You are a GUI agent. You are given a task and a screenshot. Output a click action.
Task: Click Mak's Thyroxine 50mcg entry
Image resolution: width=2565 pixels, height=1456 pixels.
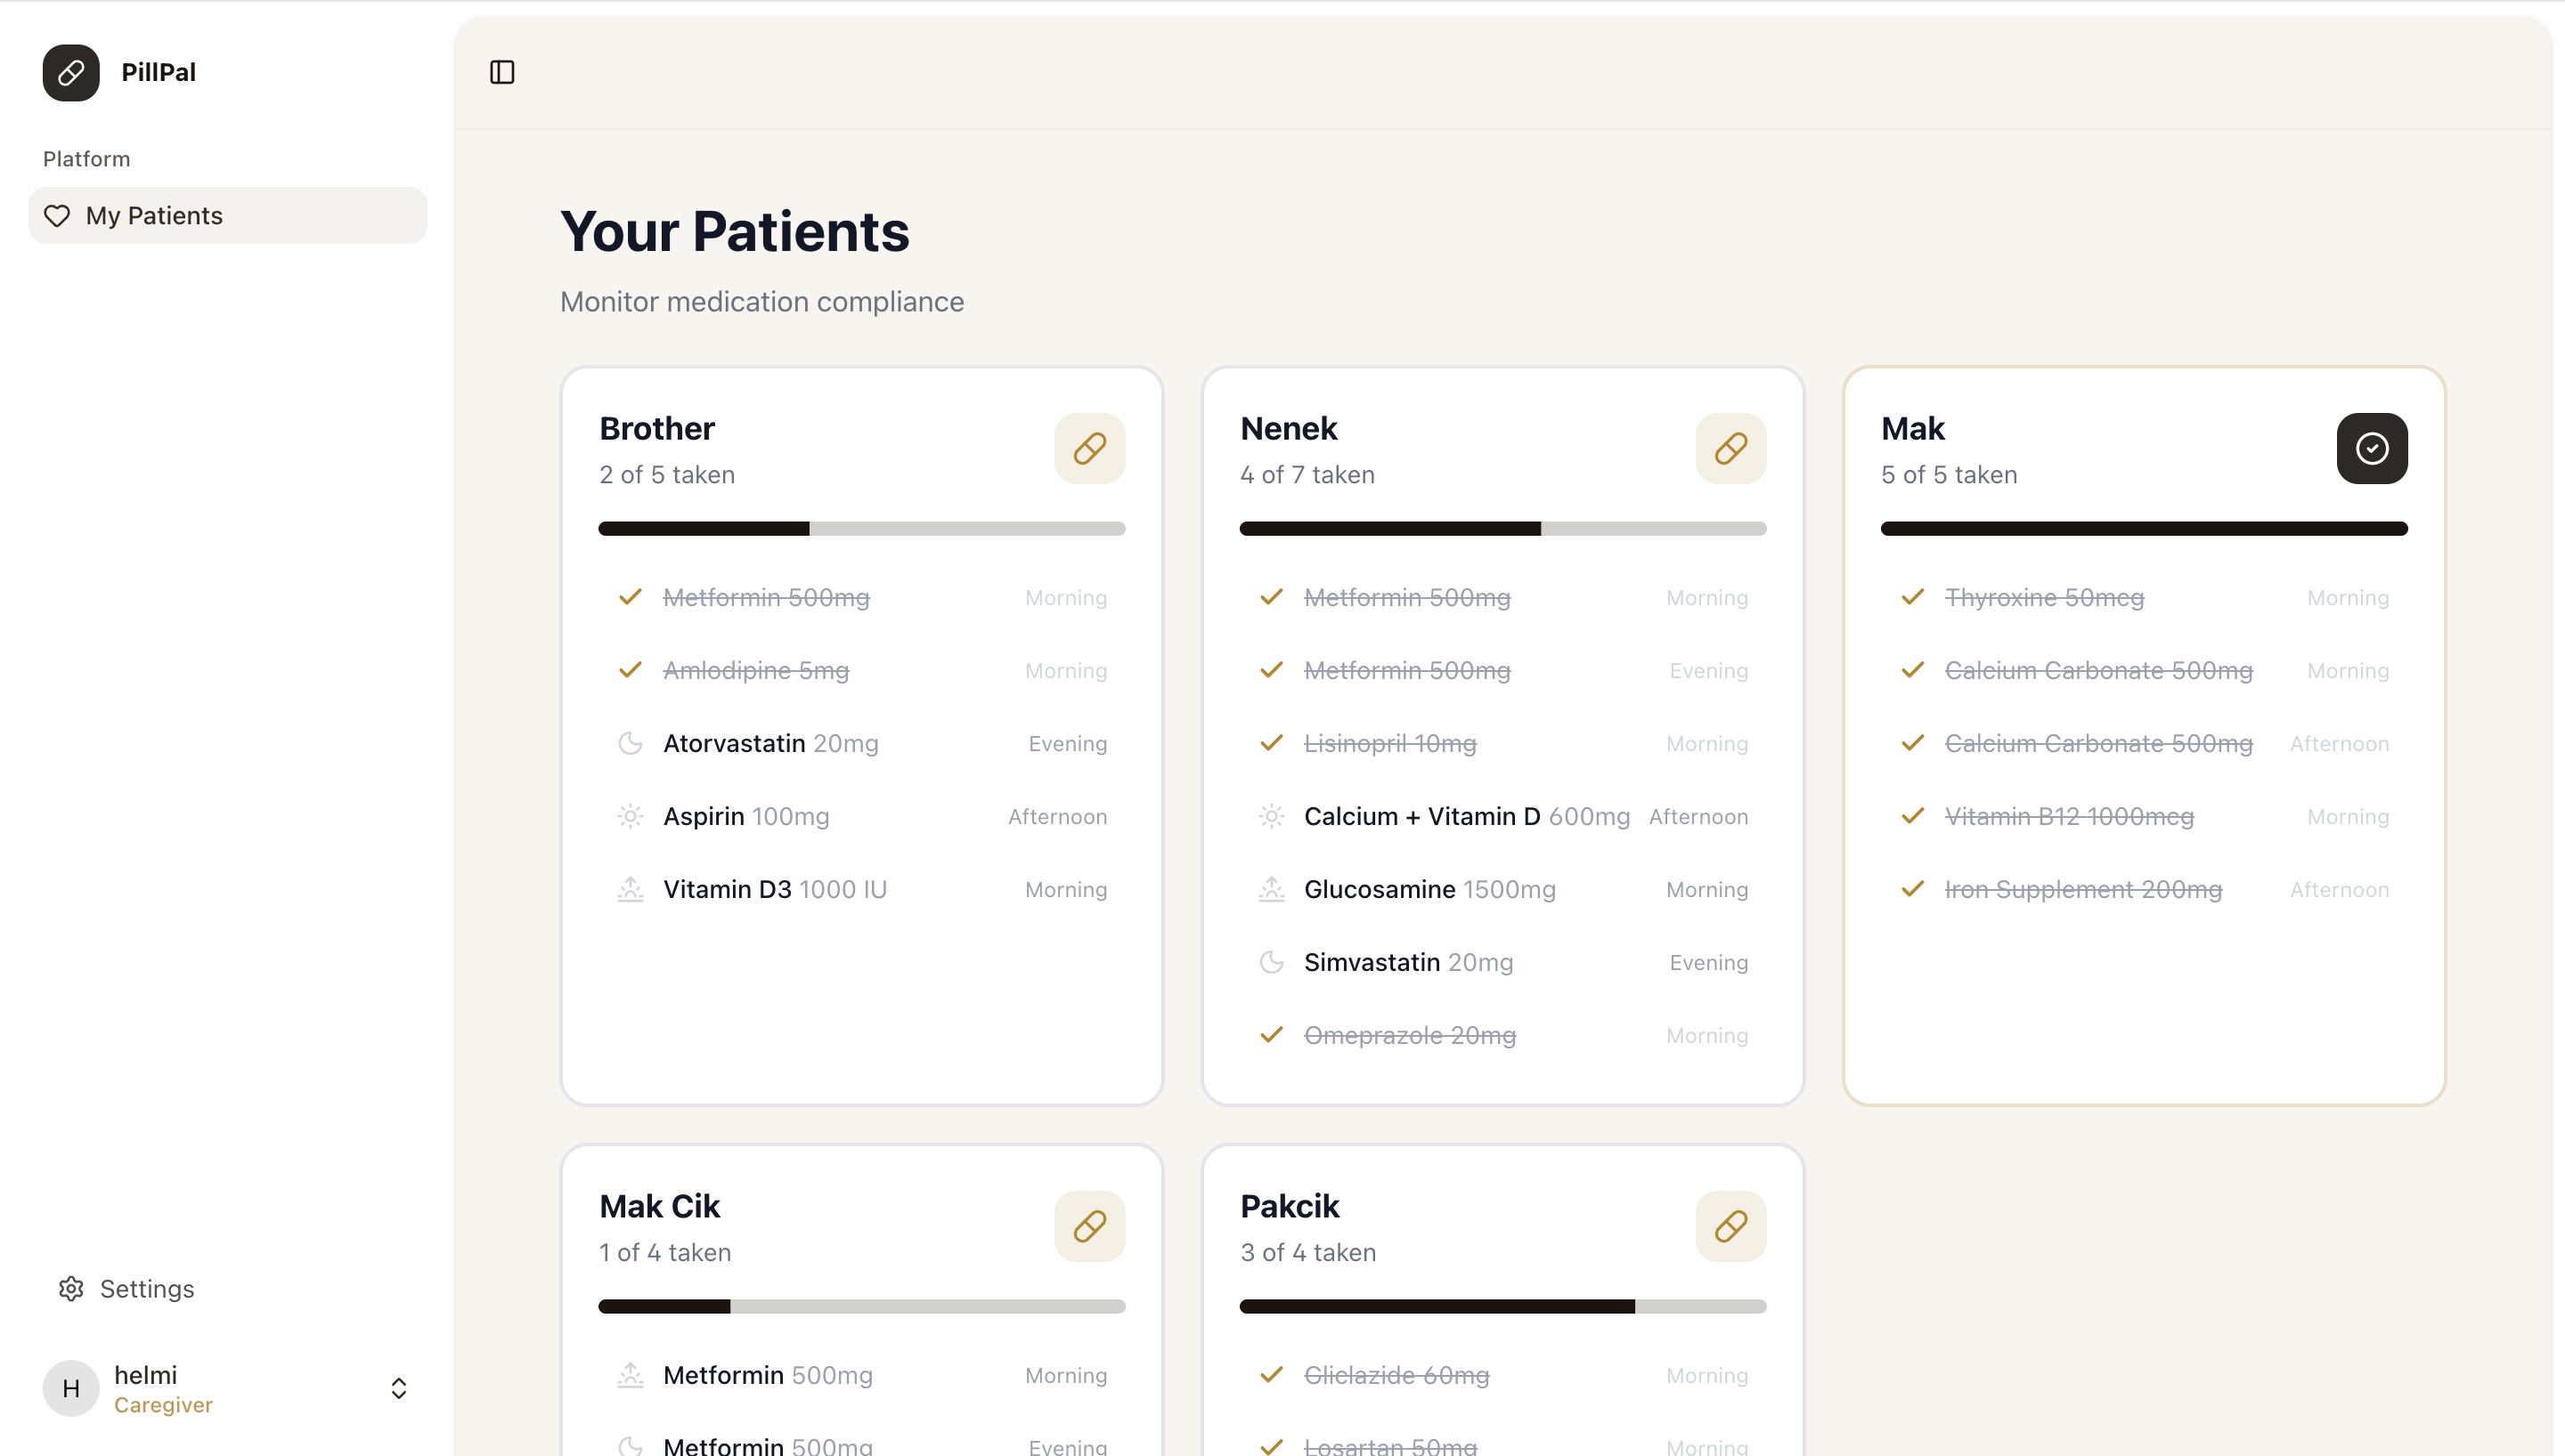(x=2044, y=598)
